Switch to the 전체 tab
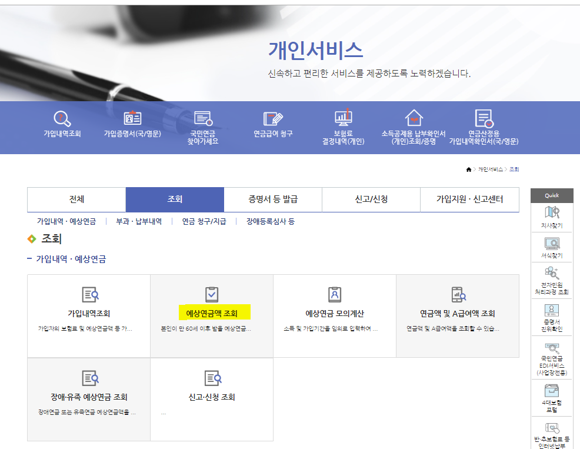 tap(76, 199)
